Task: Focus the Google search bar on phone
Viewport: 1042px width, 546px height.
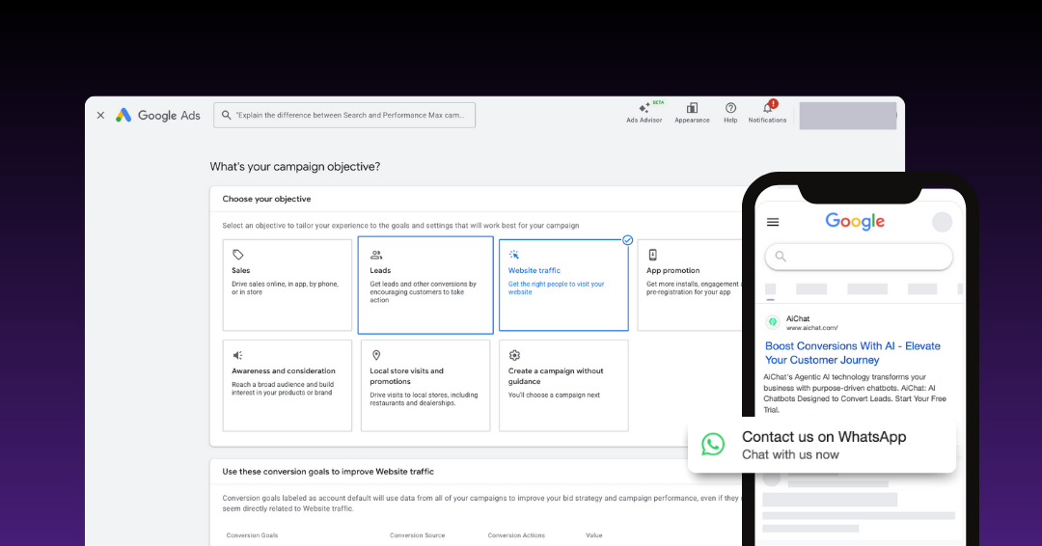Action: click(x=859, y=257)
